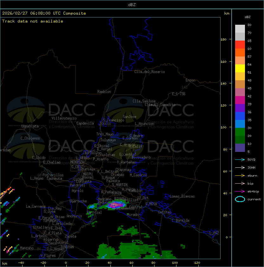
Task: Click the 'V_Flores' map label
Action: coord(48,256)
